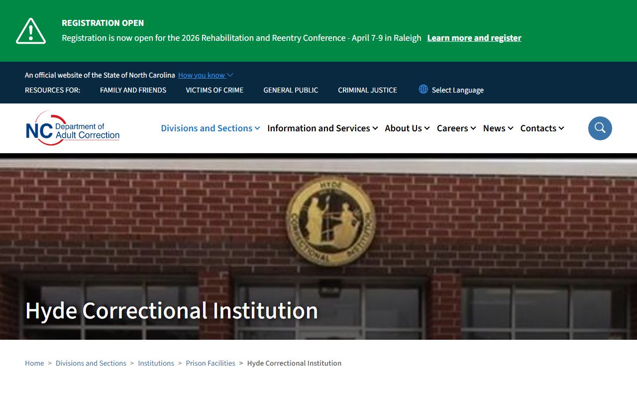Open Family and Friends resources
The width and height of the screenshot is (637, 398).
[x=133, y=90]
